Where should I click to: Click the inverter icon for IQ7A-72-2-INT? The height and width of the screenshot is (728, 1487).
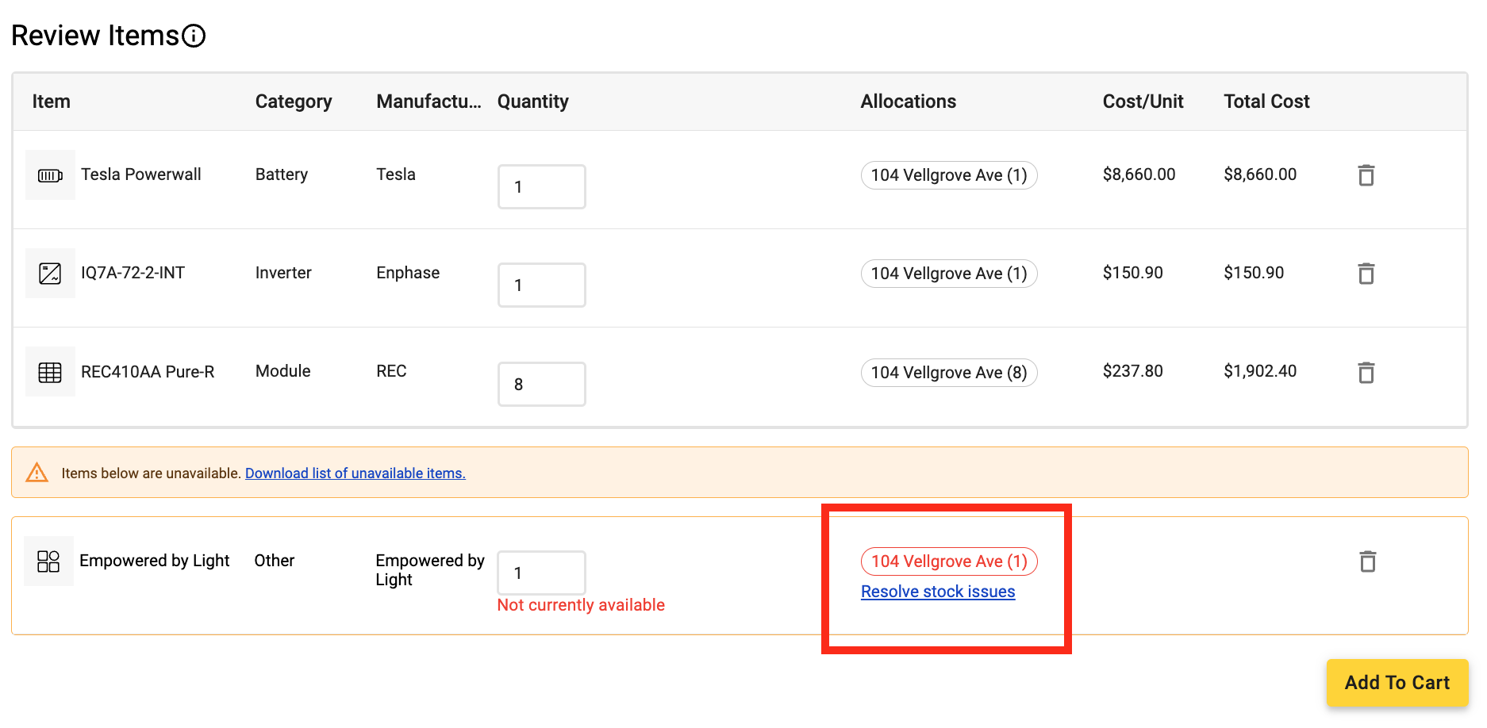point(50,274)
